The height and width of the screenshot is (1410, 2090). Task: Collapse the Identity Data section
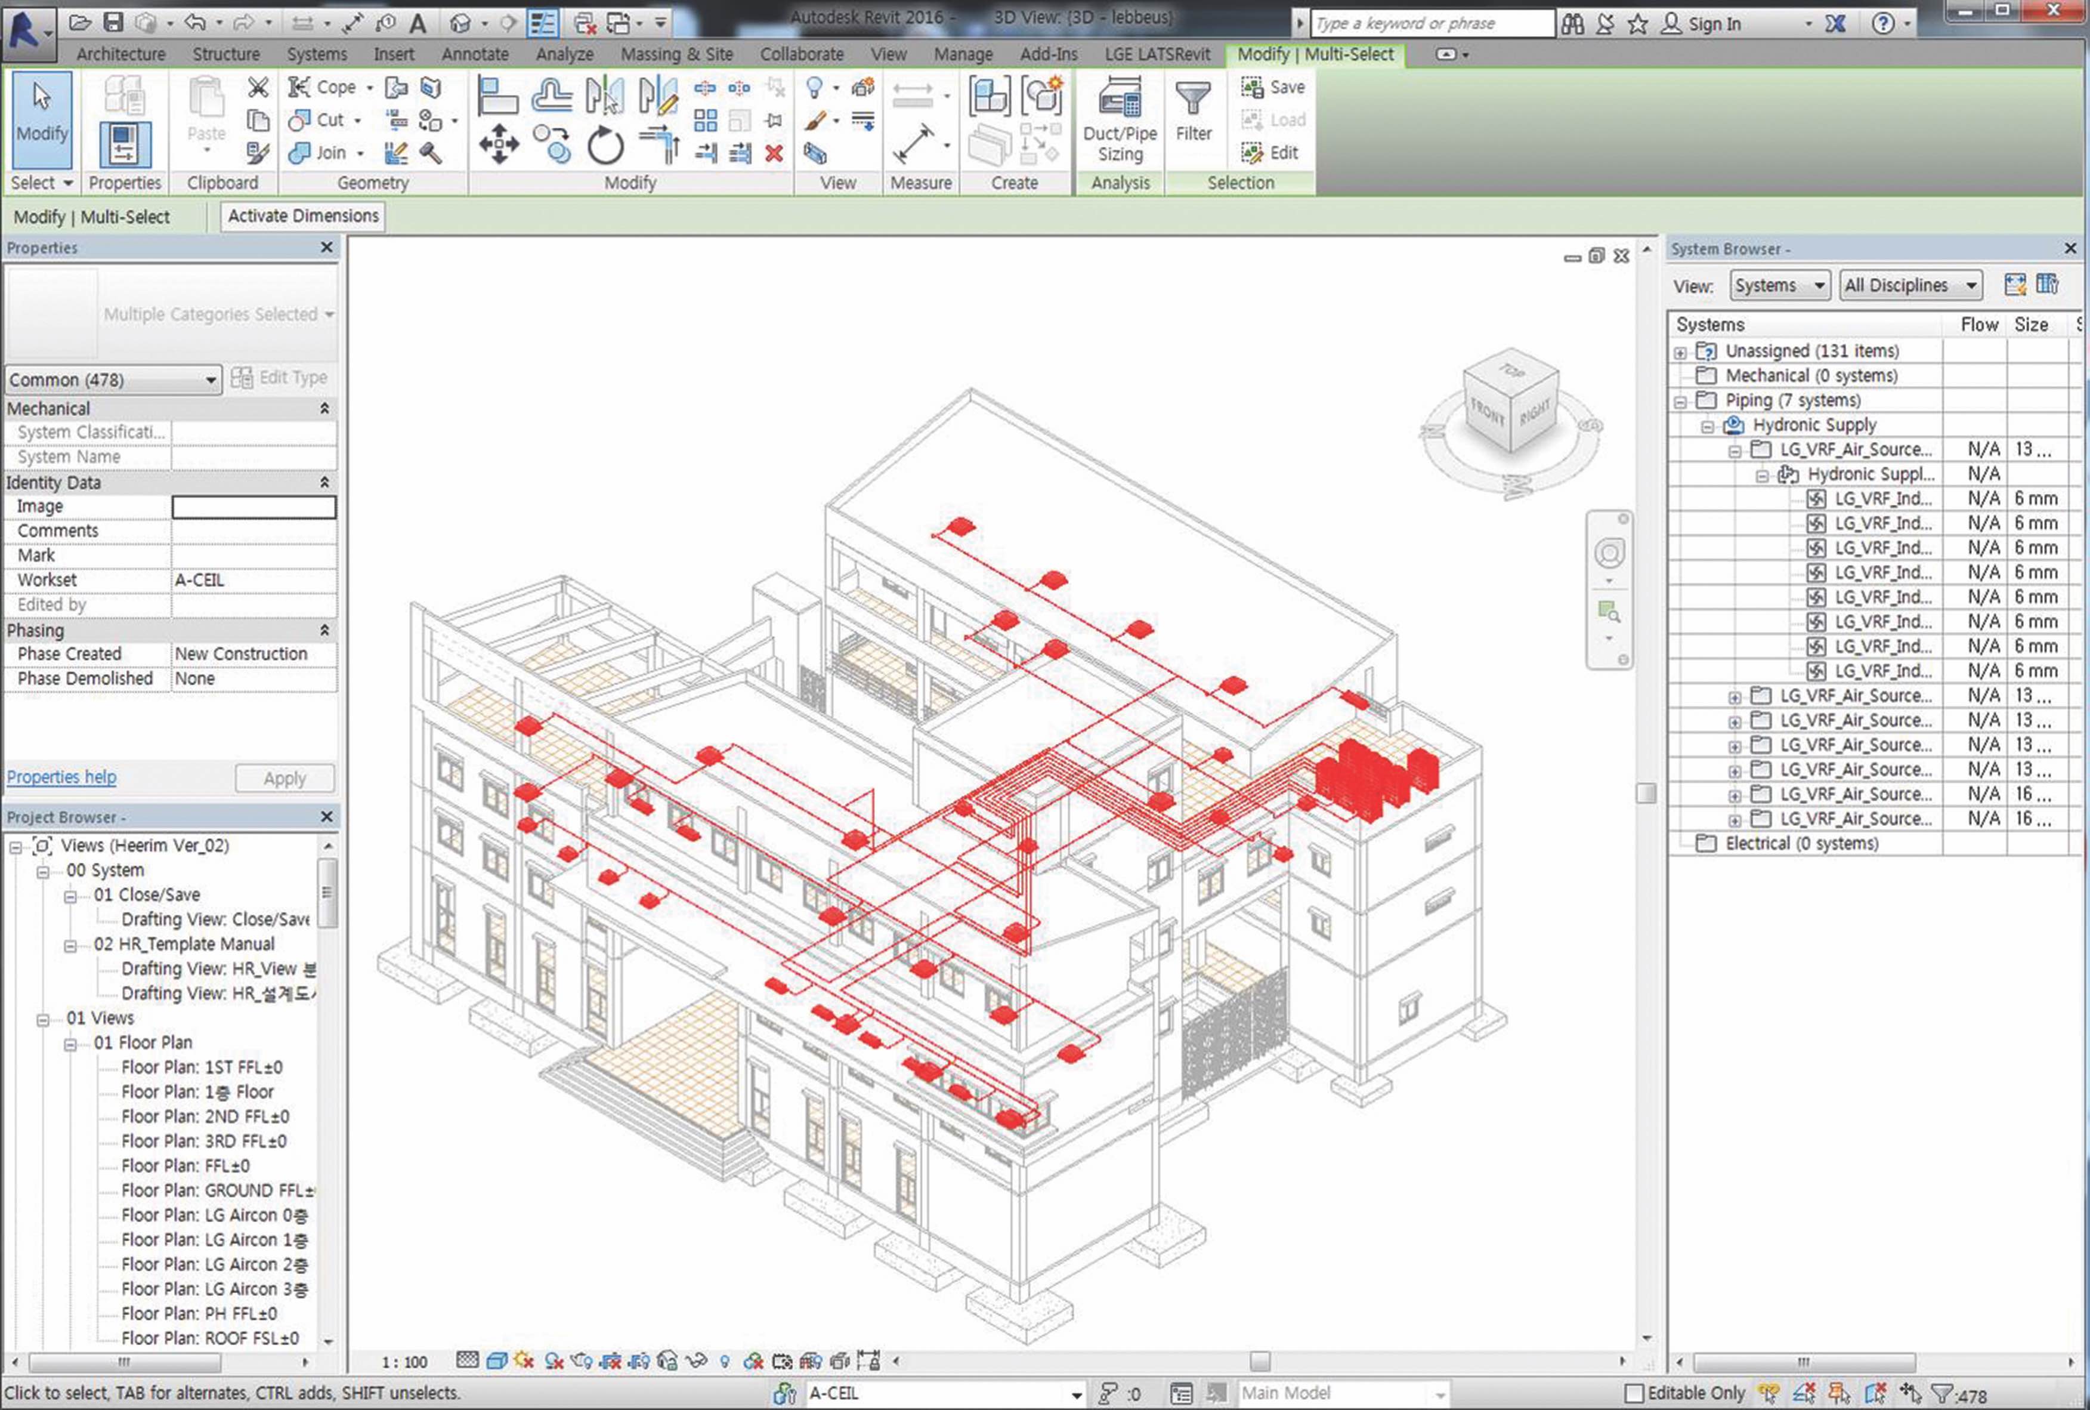324,483
